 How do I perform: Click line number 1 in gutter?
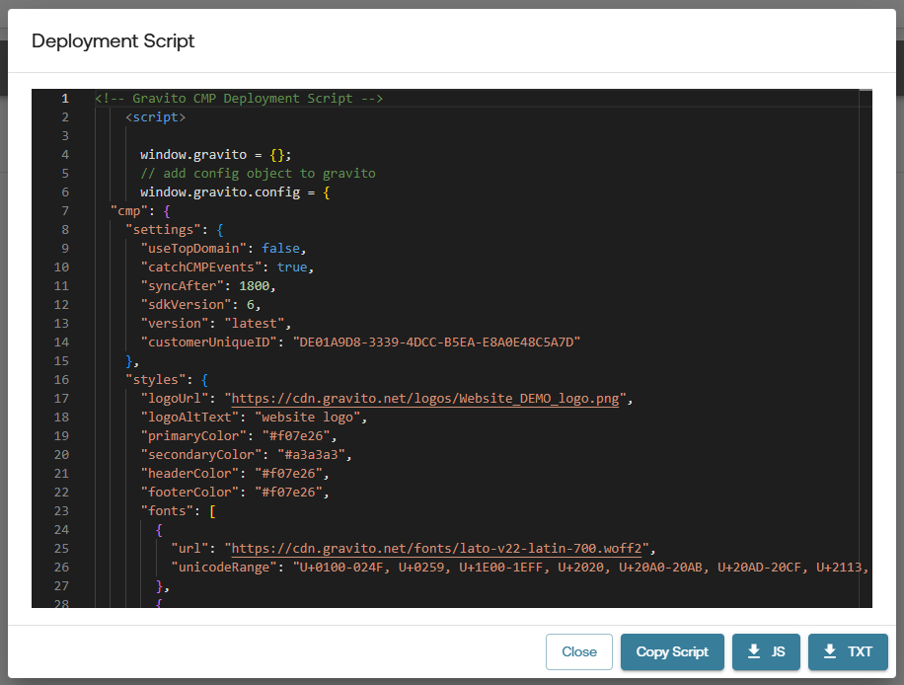pyautogui.click(x=65, y=98)
